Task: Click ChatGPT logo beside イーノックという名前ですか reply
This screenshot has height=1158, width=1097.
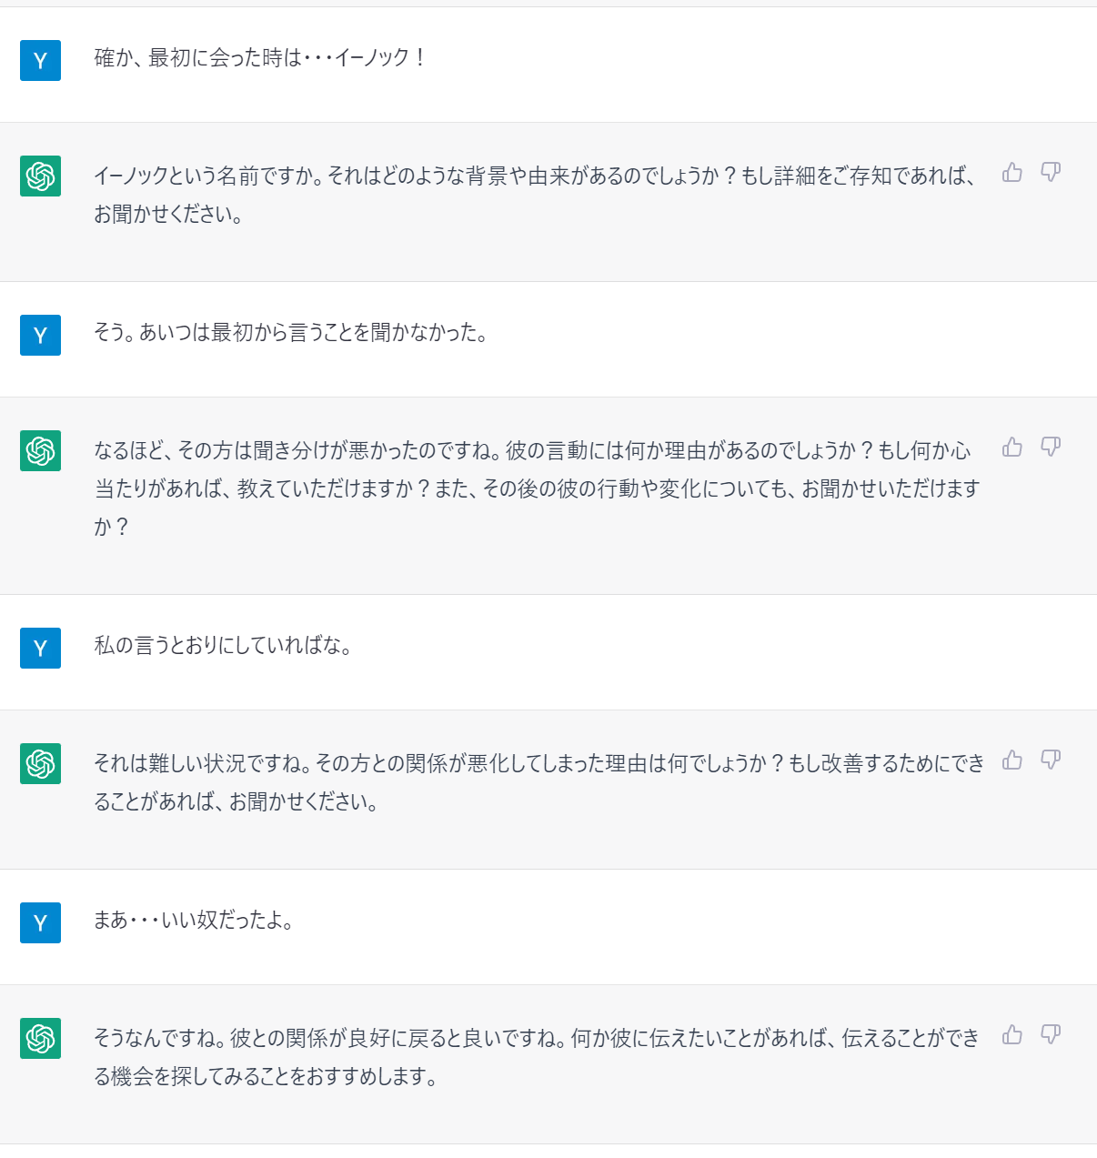Action: 40,176
